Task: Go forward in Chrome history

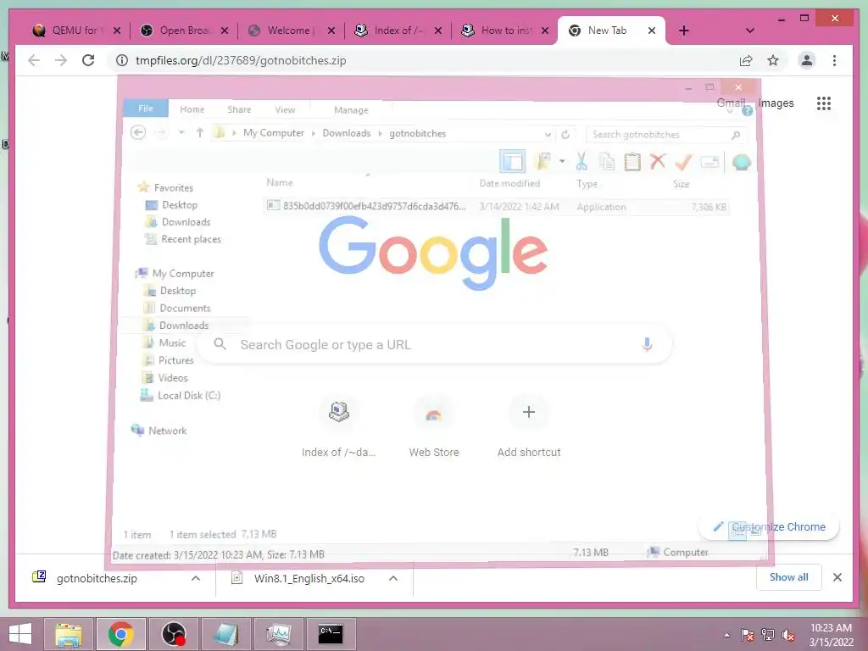Action: tap(61, 60)
